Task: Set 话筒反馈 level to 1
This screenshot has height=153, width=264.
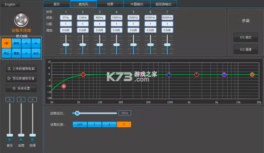Action: click(x=95, y=124)
